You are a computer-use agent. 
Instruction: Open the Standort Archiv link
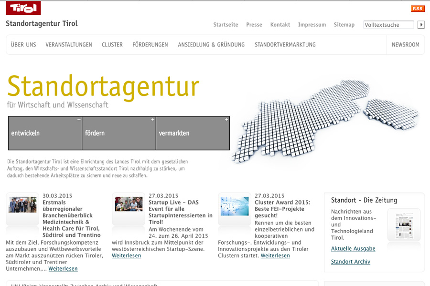(x=350, y=262)
